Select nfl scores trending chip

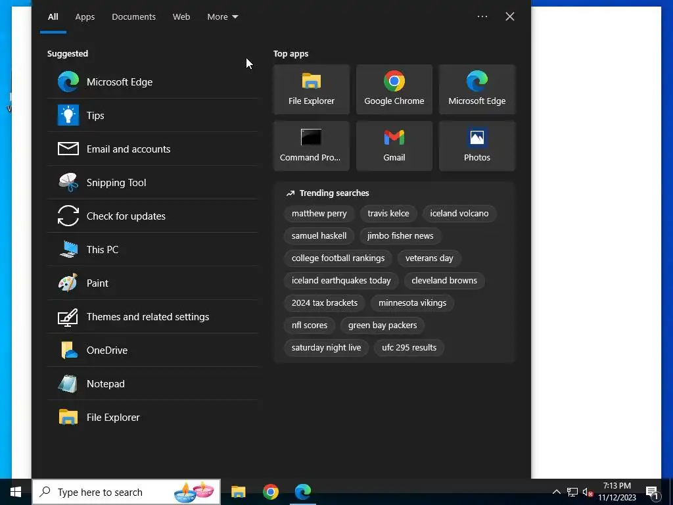tap(310, 325)
